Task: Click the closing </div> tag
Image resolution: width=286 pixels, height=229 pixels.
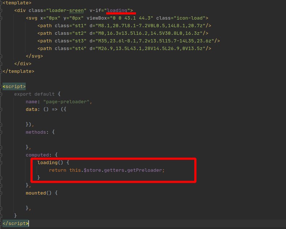Action: click(23, 64)
